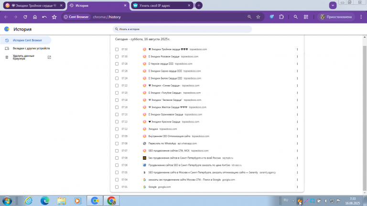Open more actions for Желтое Сердце entry
Viewport: 367px width, 206px height.
coord(297,107)
